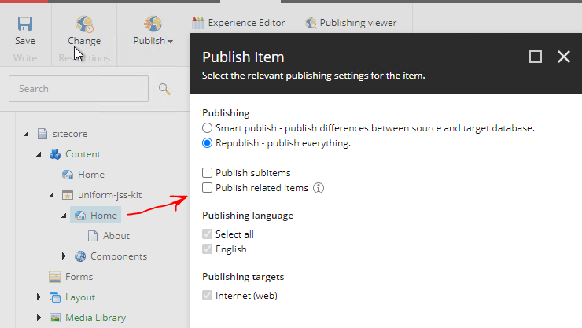
Task: Toggle the English language checkbox
Action: coord(207,249)
